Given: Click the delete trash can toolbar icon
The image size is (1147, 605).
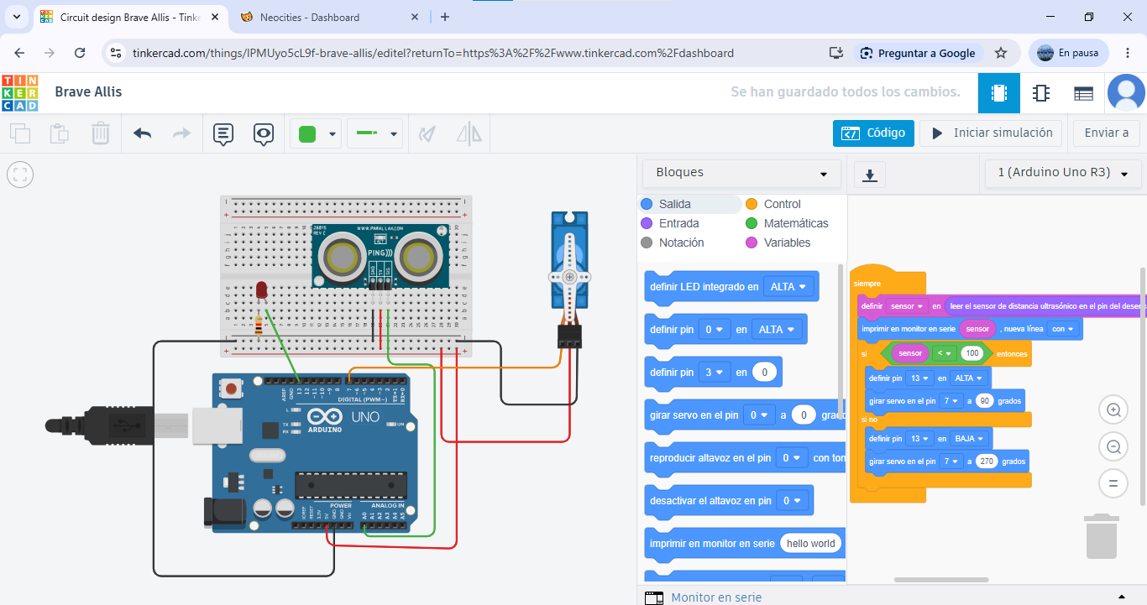Looking at the screenshot, I should tap(101, 133).
